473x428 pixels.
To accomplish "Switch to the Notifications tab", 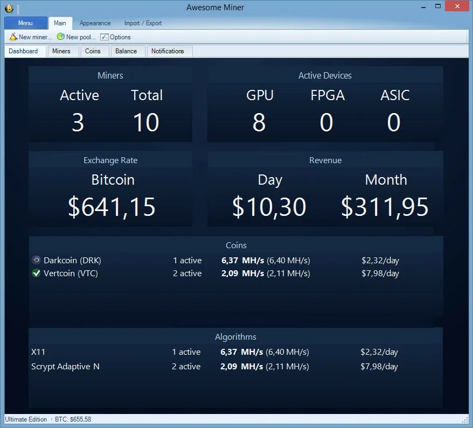I will pos(169,51).
